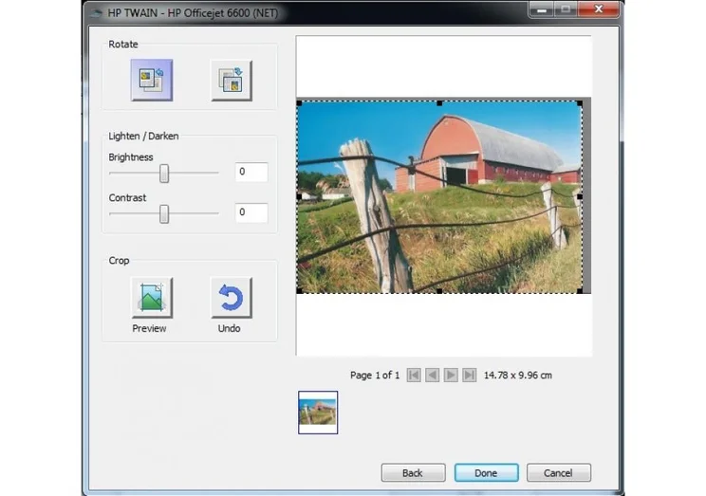
Task: Jump to the first page
Action: pos(414,375)
